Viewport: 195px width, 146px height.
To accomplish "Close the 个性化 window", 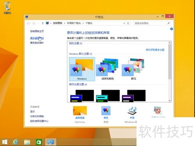I will pos(169,16).
